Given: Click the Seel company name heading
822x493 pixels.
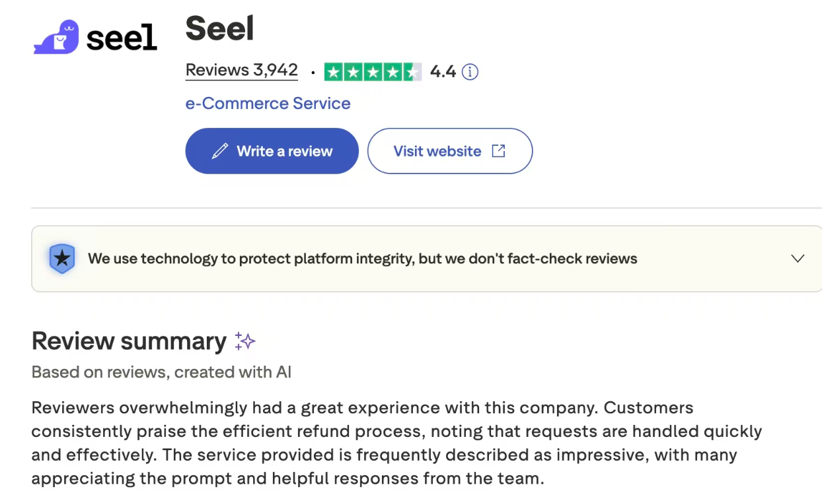Looking at the screenshot, I should (219, 28).
